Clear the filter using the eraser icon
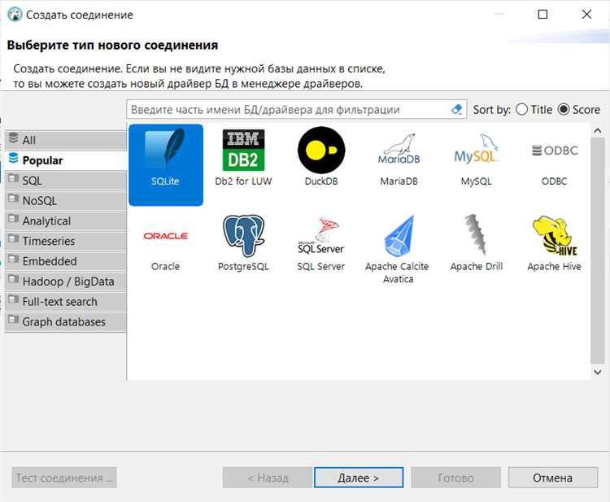The width and height of the screenshot is (610, 502). click(x=457, y=110)
